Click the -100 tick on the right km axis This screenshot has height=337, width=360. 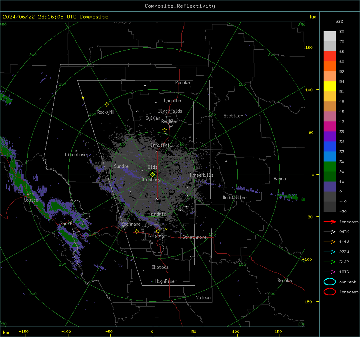pyautogui.click(x=307, y=259)
